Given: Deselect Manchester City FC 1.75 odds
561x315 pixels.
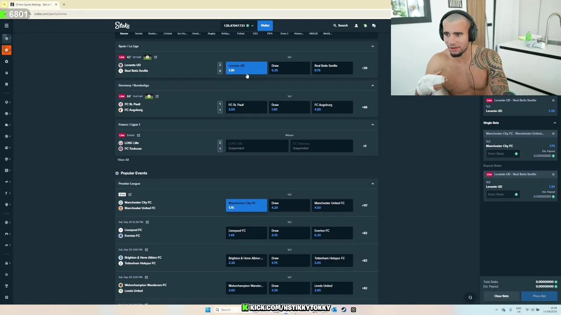Looking at the screenshot, I should click(246, 205).
